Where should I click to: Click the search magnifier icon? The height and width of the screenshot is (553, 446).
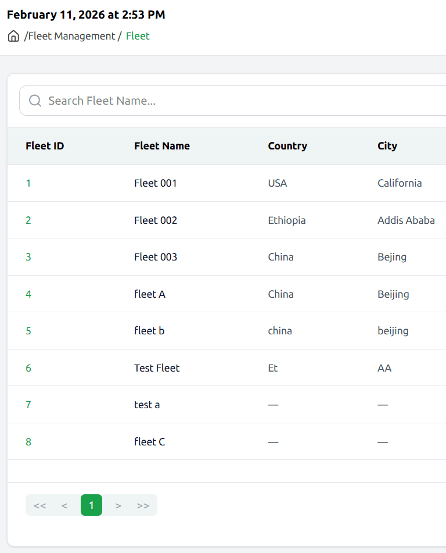pyautogui.click(x=35, y=101)
